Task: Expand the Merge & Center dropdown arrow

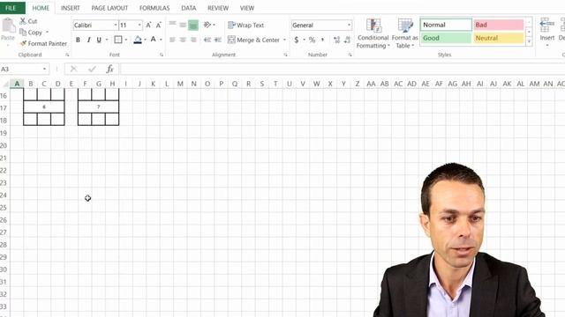Action: [284, 40]
